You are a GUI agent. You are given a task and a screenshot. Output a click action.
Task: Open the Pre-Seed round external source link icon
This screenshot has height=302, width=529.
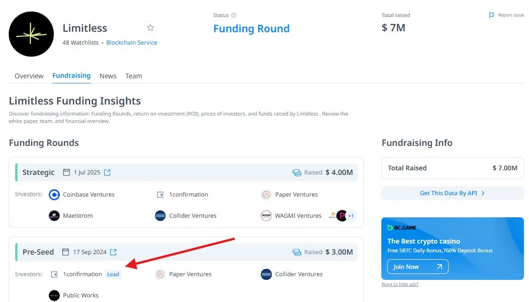113,252
